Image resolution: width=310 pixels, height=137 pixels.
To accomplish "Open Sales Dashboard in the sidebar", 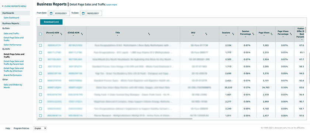I will (11, 18).
